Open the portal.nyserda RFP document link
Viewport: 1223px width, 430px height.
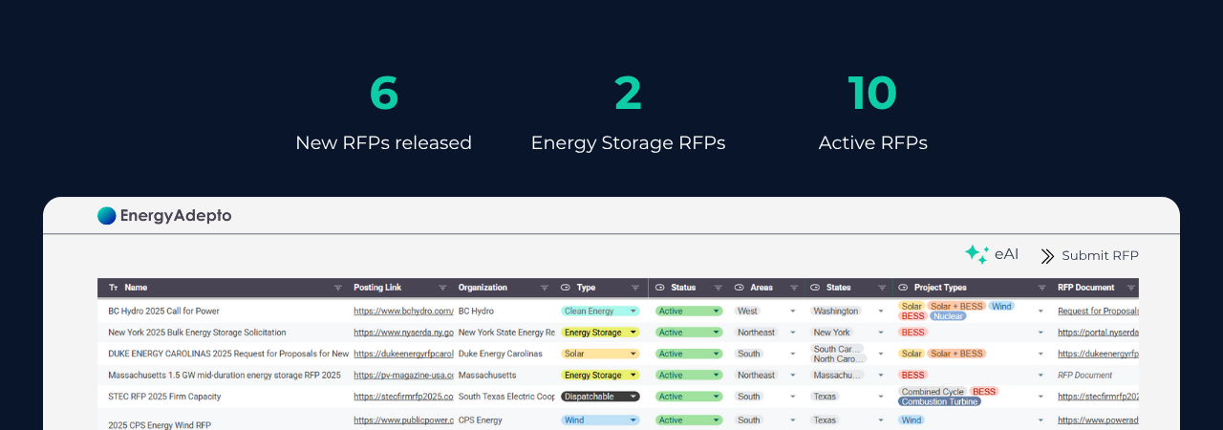[1099, 333]
